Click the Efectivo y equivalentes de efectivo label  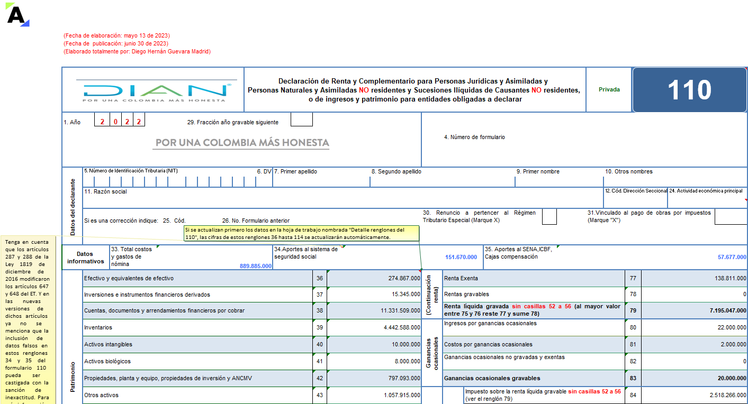(129, 278)
